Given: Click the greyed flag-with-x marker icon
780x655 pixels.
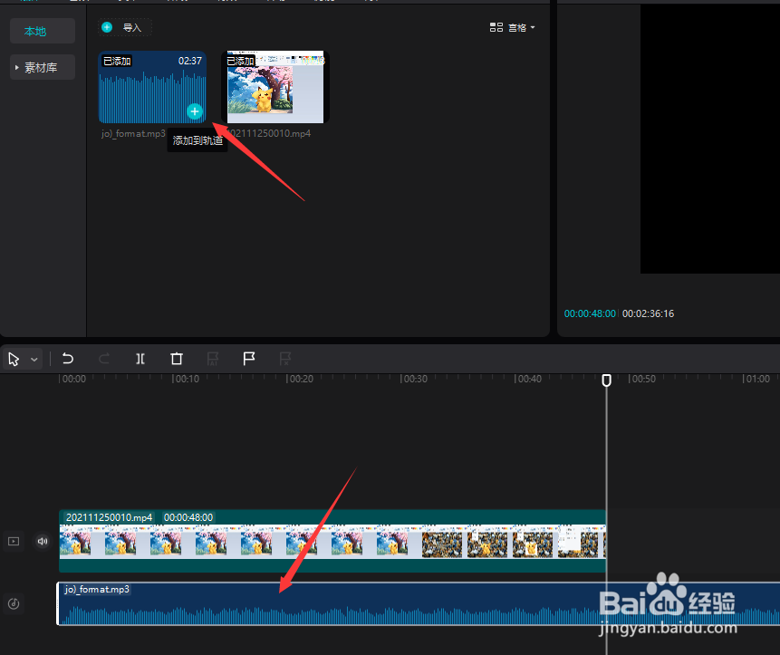Looking at the screenshot, I should (x=285, y=359).
